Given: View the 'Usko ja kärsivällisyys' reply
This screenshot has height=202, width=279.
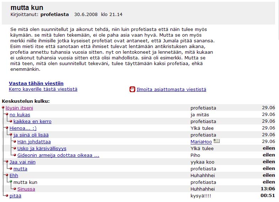Looking at the screenshot, I should (42, 148).
